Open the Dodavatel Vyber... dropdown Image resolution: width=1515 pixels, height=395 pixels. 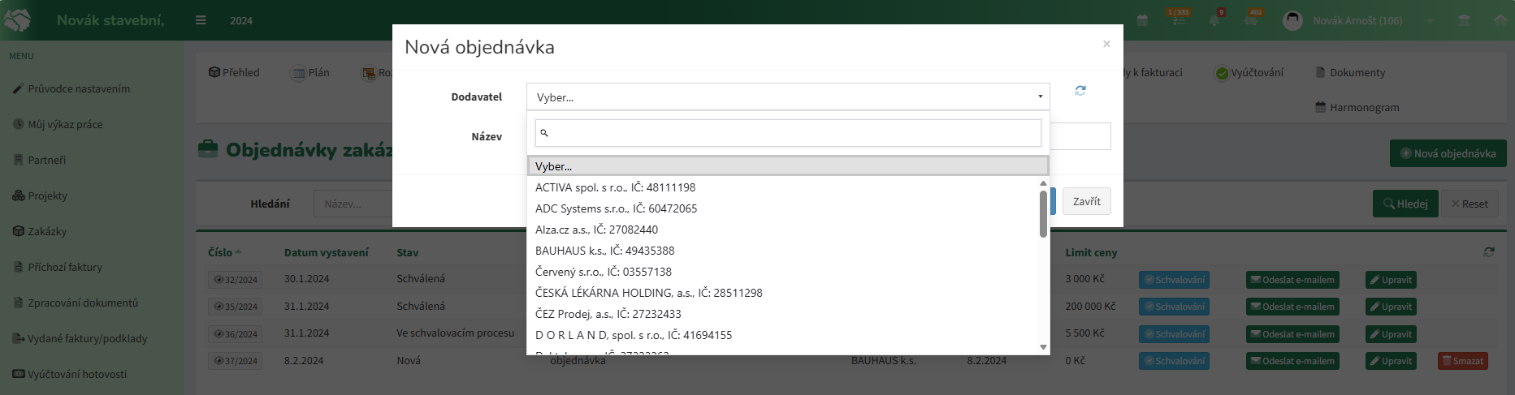pyautogui.click(x=788, y=97)
